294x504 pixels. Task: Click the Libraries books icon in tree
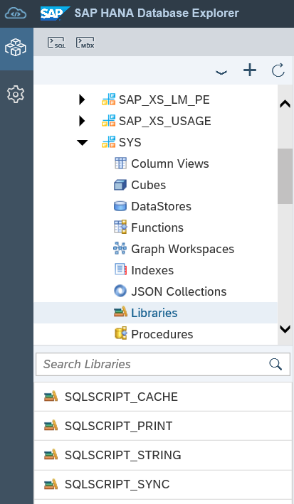coord(120,312)
